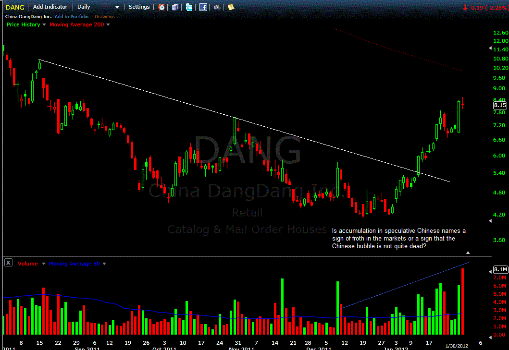Click the 10.20 price axis label
The image size is (509, 350).
click(500, 68)
